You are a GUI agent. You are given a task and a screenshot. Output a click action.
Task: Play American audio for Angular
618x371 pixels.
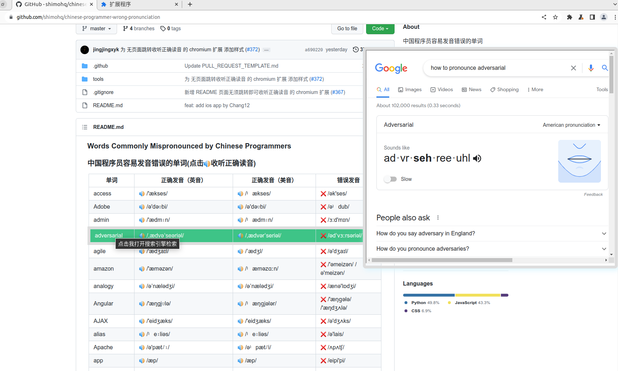click(240, 304)
